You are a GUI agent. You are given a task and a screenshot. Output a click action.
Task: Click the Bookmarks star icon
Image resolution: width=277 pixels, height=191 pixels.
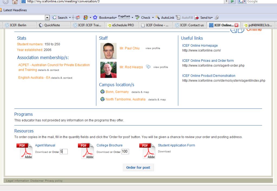[95, 18]
